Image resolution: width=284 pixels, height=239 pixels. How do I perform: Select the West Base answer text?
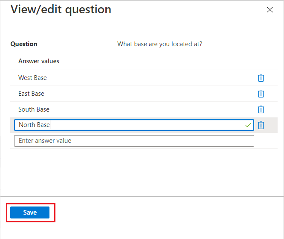(x=32, y=78)
